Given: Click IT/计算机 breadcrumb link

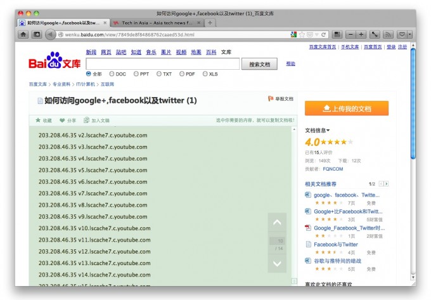Looking at the screenshot, I should point(86,84).
